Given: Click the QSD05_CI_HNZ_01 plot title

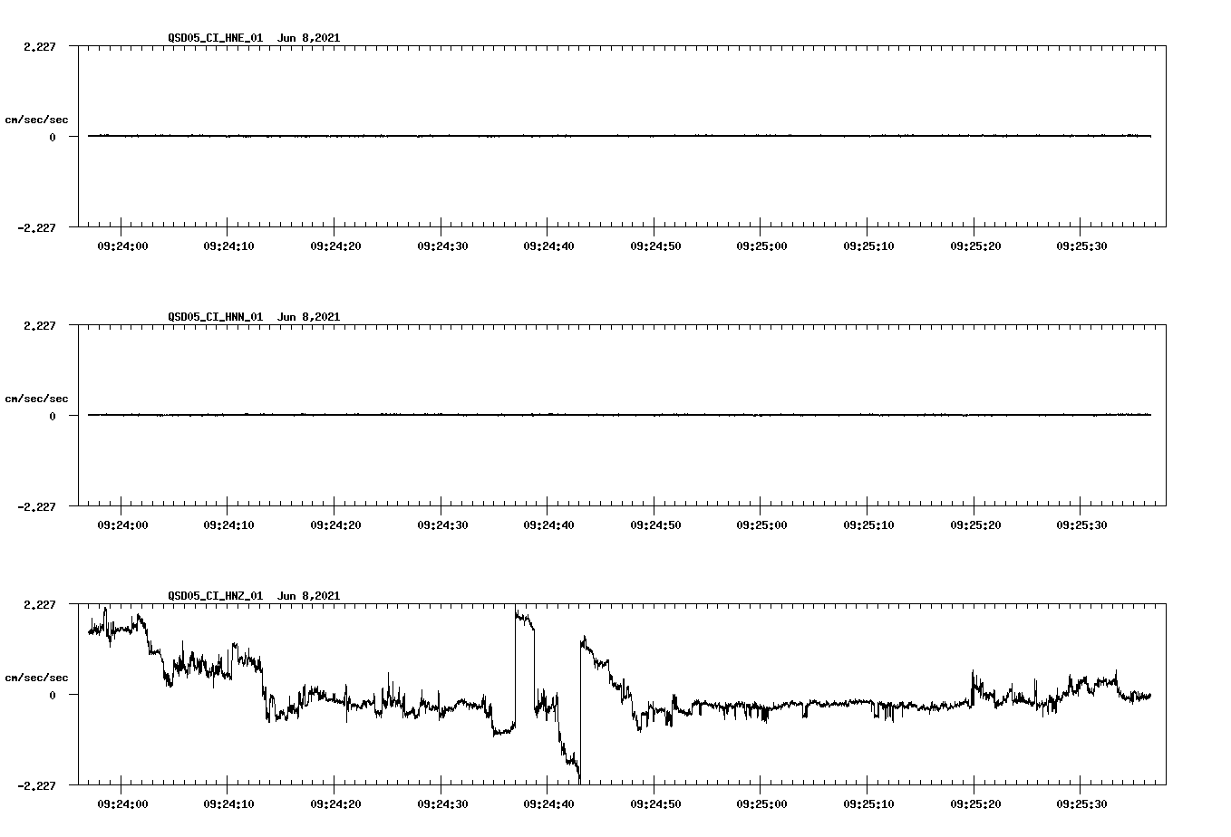Looking at the screenshot, I should click(x=254, y=596).
